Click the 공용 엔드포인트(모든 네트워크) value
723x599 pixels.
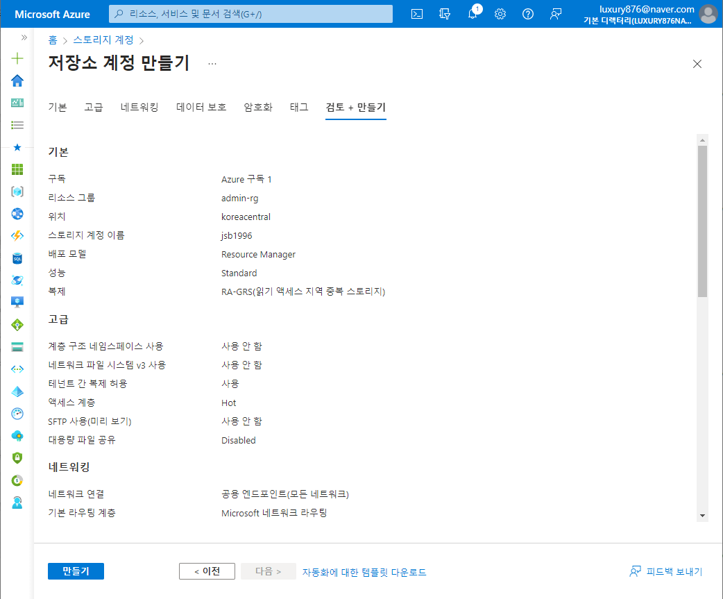[x=285, y=494]
